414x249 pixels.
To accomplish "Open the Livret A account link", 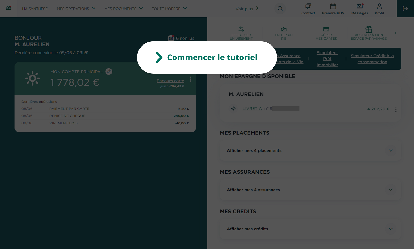I will 252,109.
